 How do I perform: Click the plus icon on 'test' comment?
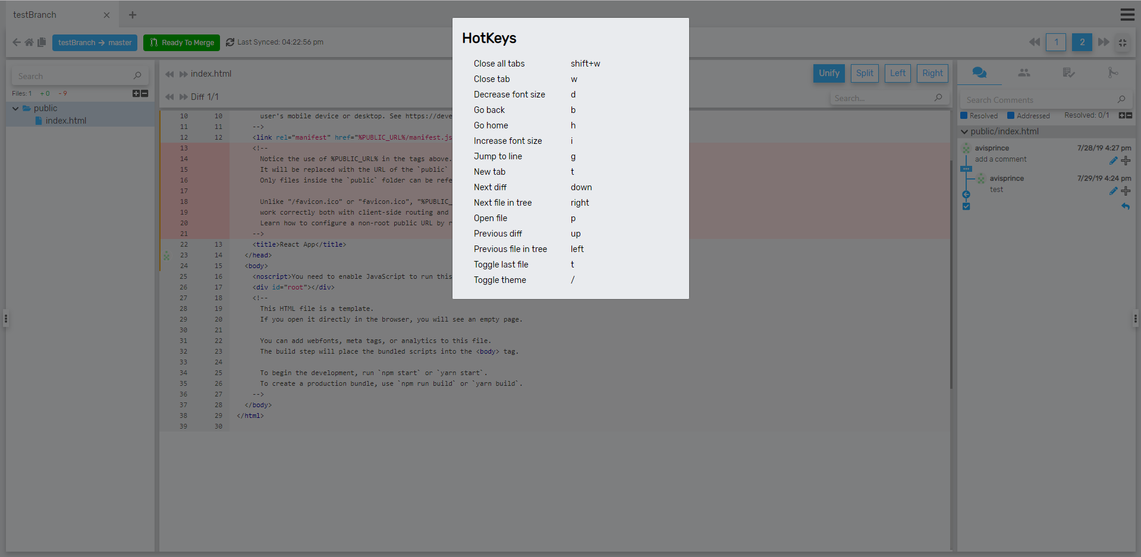(1126, 191)
